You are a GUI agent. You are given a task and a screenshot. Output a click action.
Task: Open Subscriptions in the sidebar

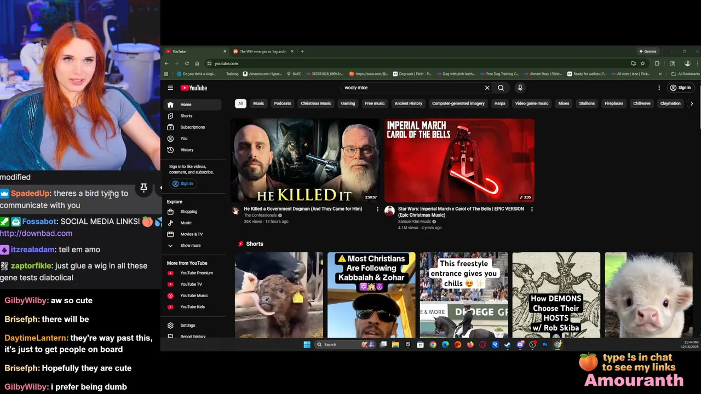tap(192, 127)
